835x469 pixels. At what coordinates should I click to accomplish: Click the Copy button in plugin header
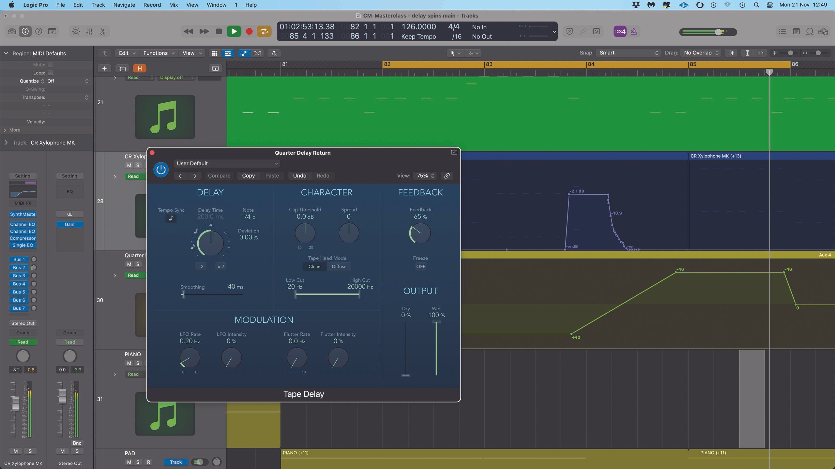tap(248, 176)
